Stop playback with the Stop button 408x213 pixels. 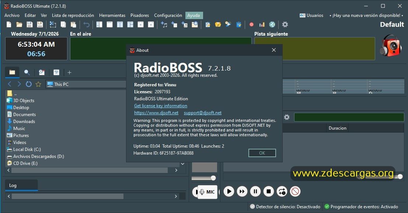point(269,191)
